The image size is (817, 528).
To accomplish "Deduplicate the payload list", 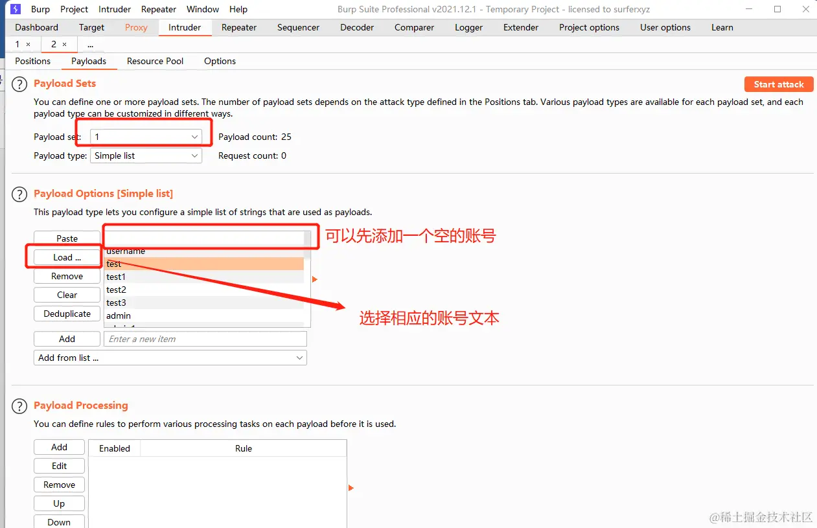I will [x=67, y=314].
